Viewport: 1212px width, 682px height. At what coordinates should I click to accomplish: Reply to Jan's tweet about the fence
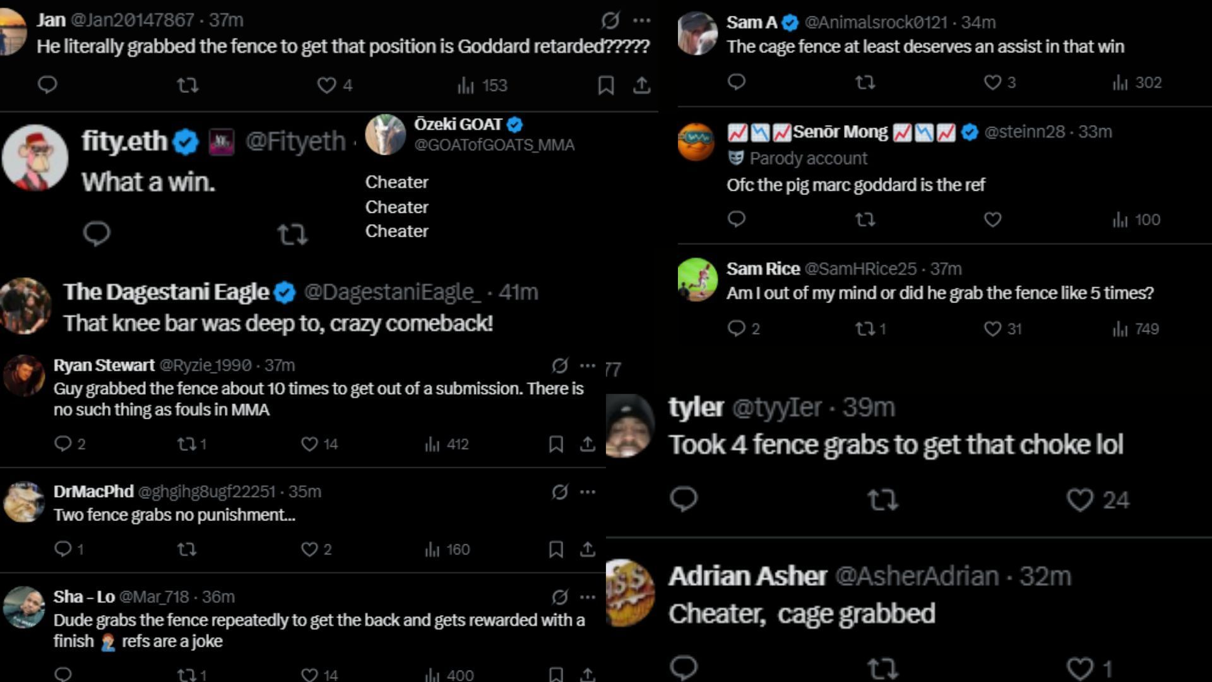tap(47, 85)
